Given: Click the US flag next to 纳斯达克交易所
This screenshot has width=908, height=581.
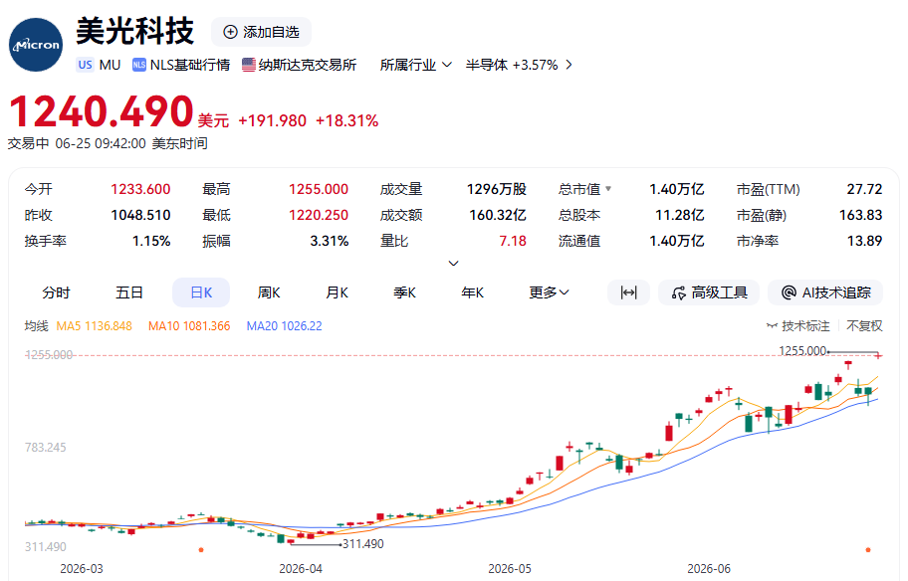Looking at the screenshot, I should click(x=249, y=65).
